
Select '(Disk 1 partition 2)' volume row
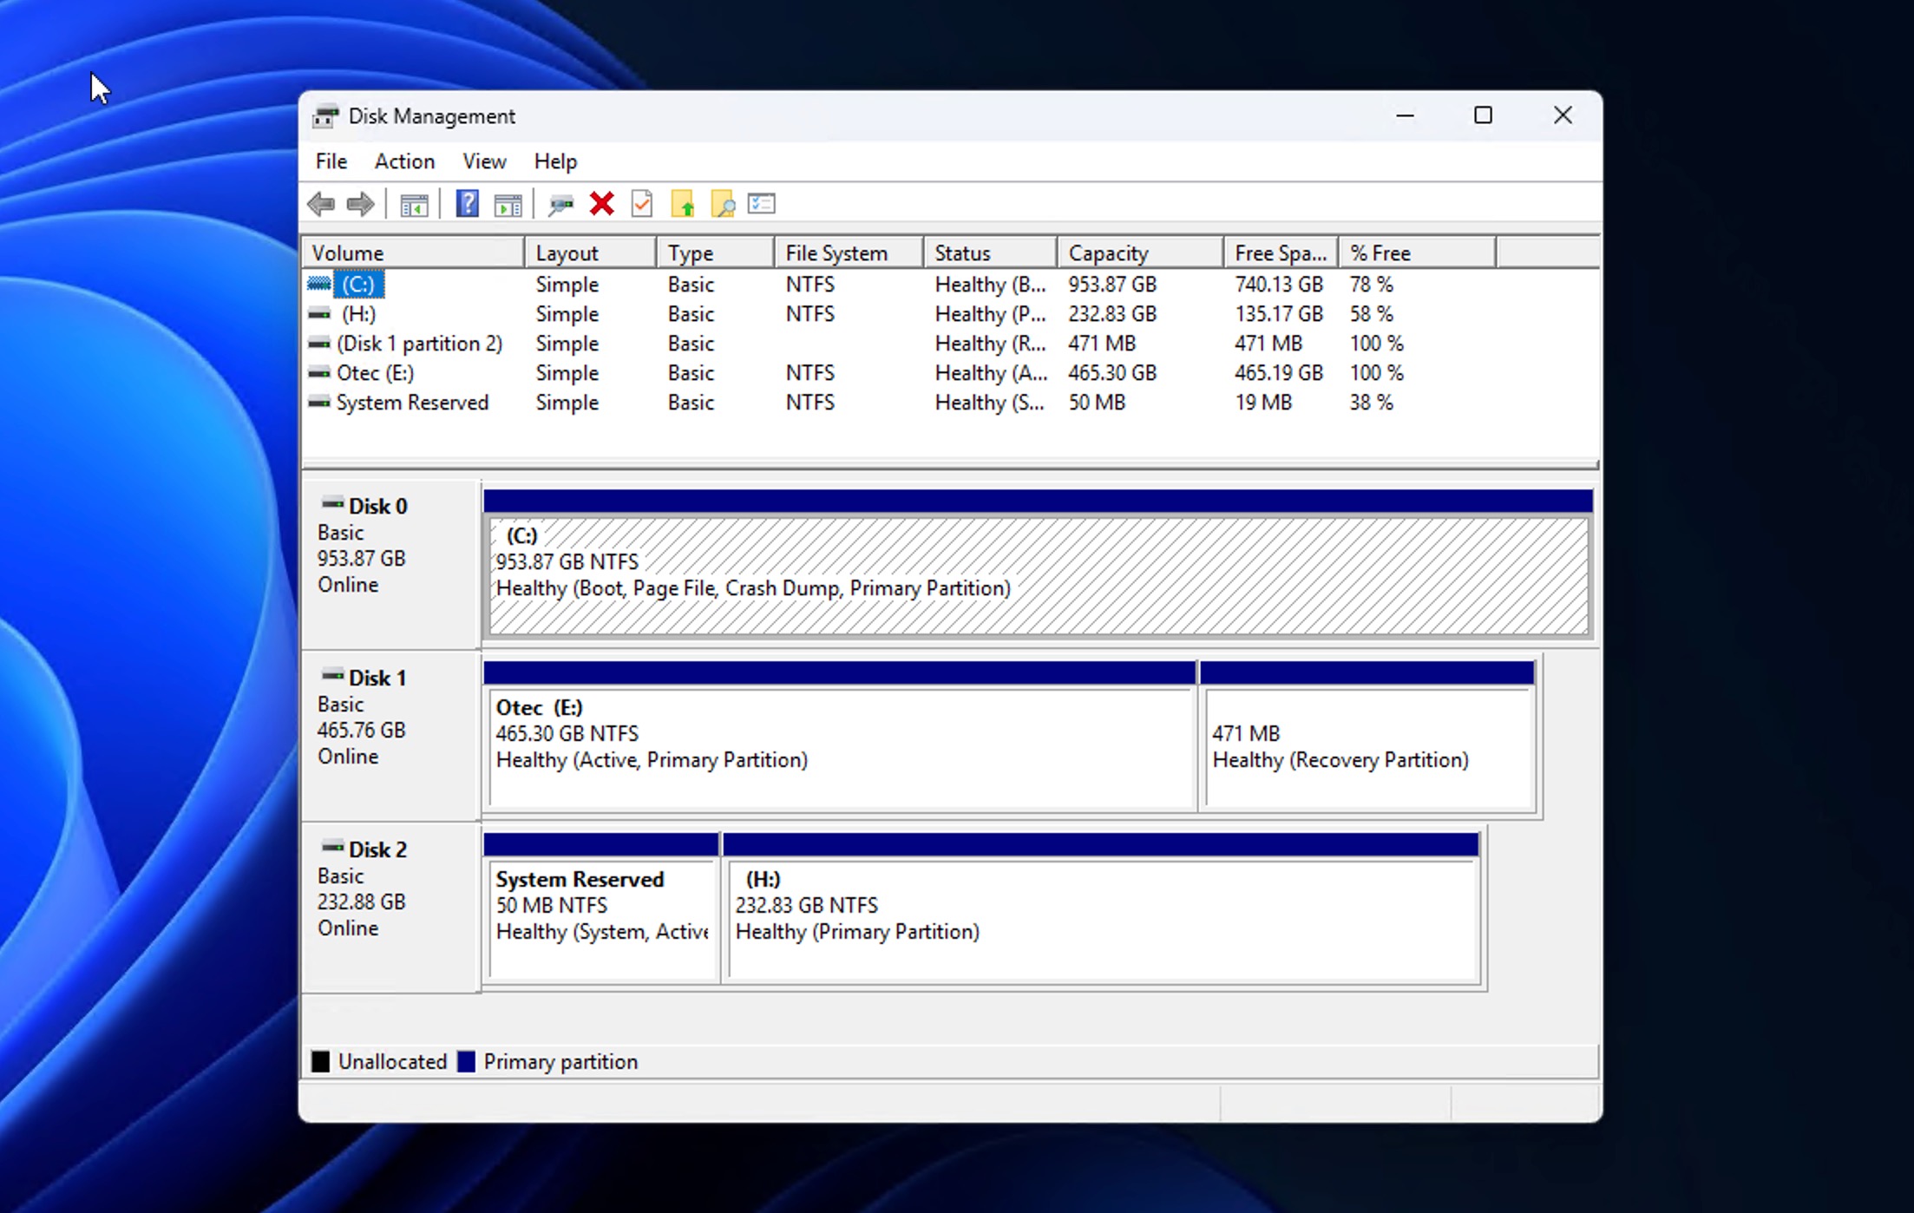tap(420, 344)
